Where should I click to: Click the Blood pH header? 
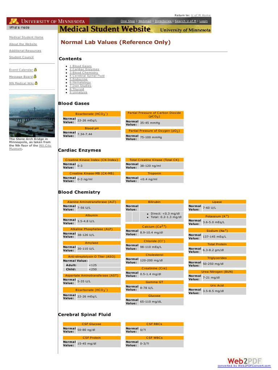pyautogui.click(x=92, y=128)
